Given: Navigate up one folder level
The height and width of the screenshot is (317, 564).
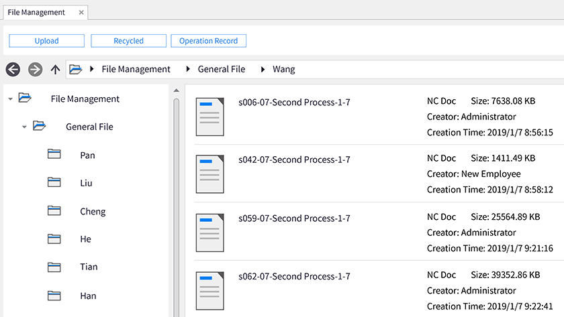Looking at the screenshot, I should [55, 69].
